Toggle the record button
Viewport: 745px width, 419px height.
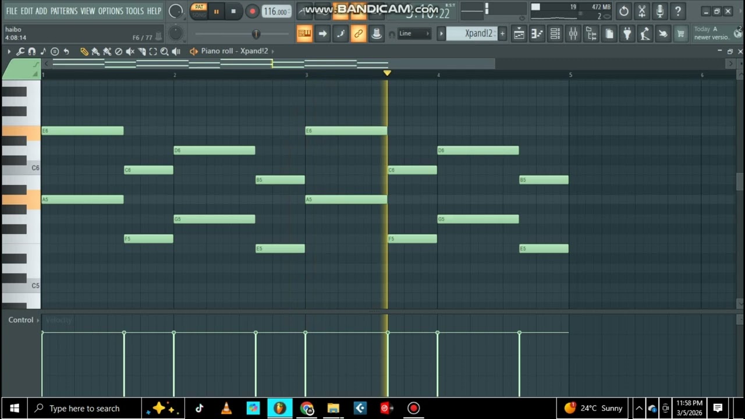pos(252,11)
